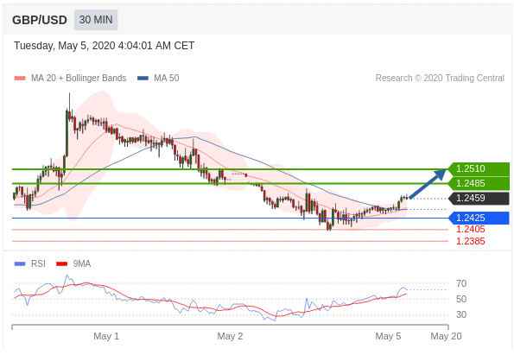Click the May 1 date axis marker

[106, 336]
